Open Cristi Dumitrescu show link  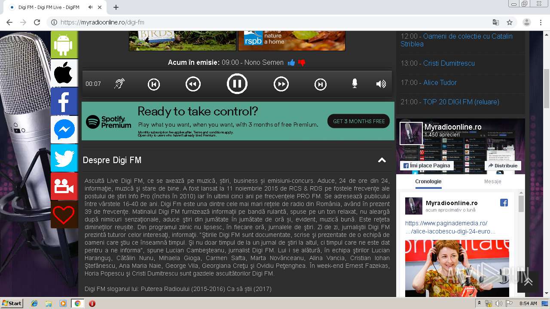pyautogui.click(x=449, y=63)
